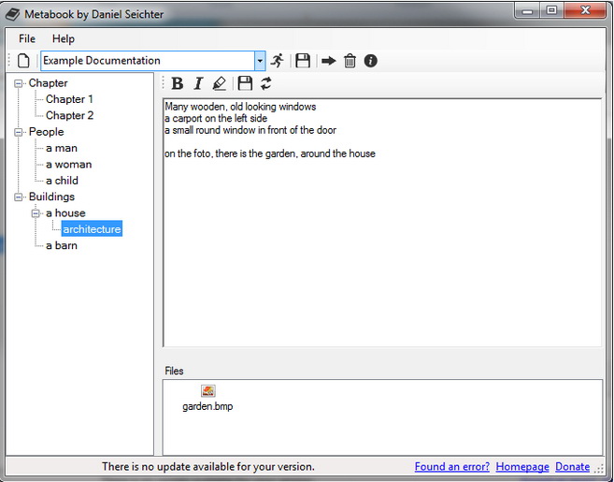Open the File menu

(x=27, y=38)
